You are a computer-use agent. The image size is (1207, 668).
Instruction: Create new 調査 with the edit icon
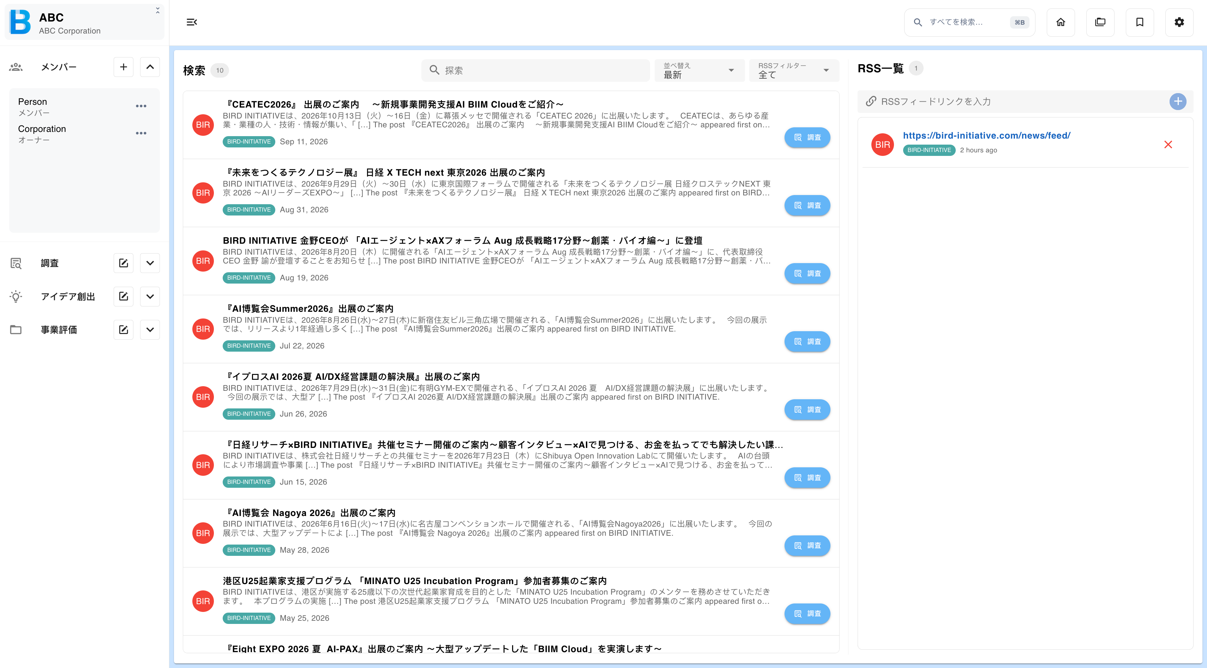click(124, 263)
